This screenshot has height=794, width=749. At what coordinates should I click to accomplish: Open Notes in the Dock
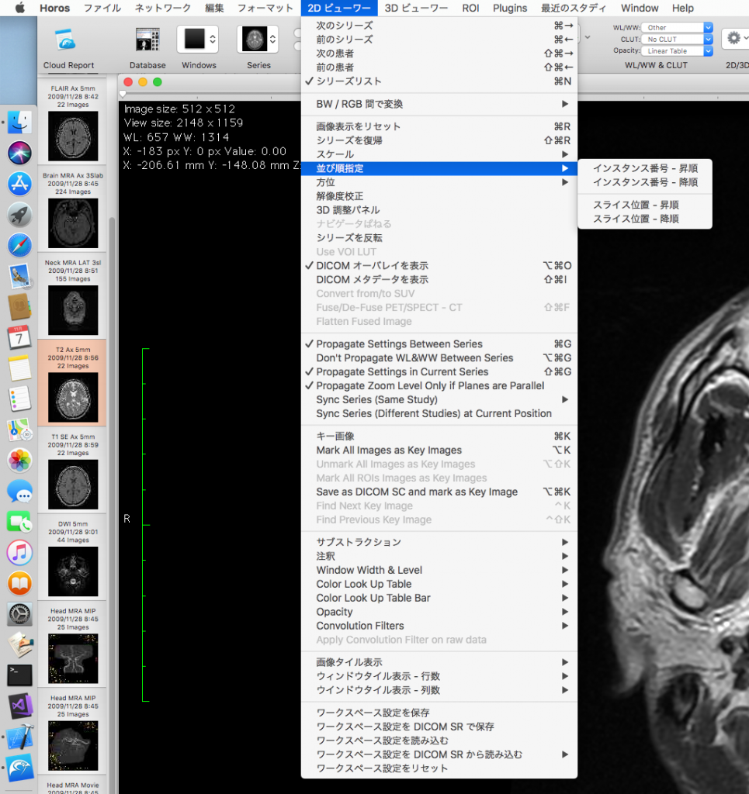click(x=19, y=368)
